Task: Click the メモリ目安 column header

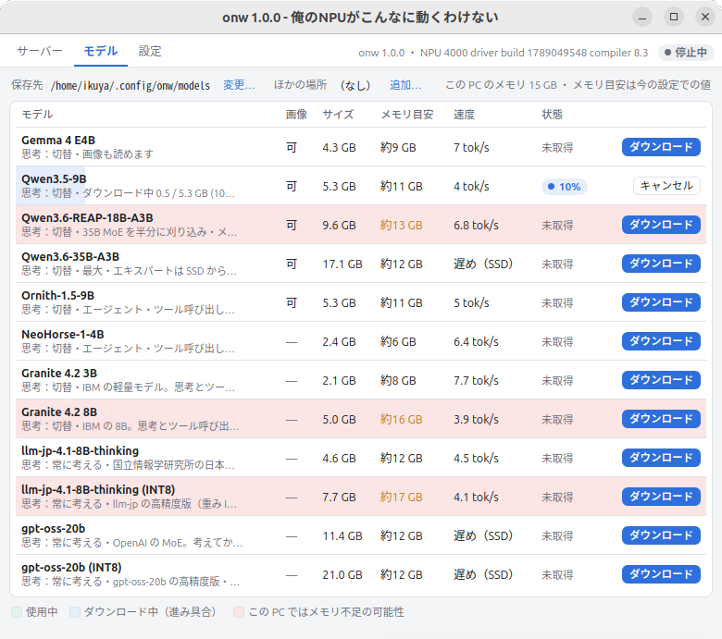Action: tap(406, 114)
